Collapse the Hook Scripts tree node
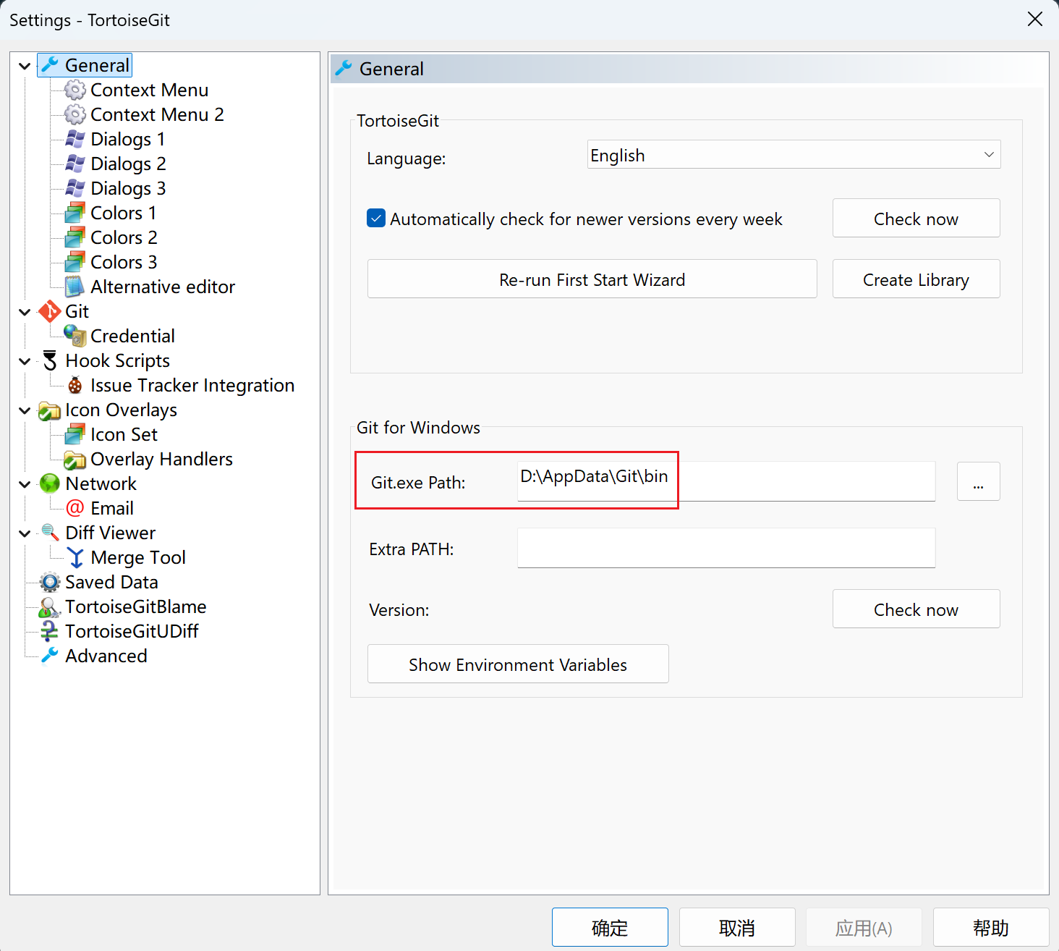Viewport: 1059px width, 951px height. click(25, 361)
